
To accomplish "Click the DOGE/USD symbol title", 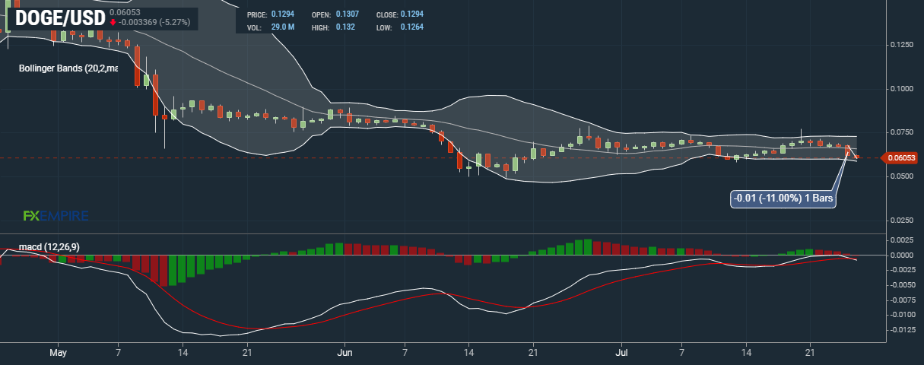I will 60,17.
